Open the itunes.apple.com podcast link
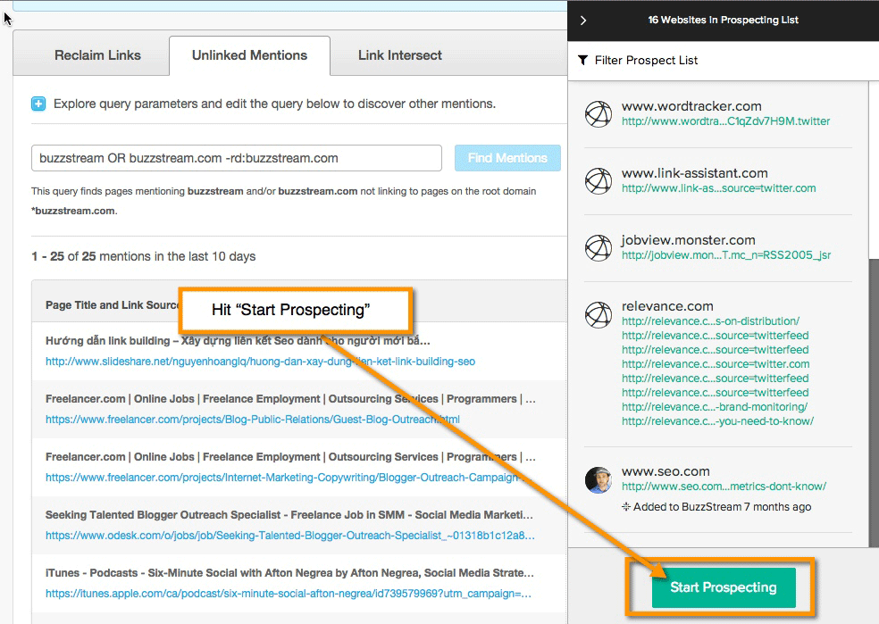 point(289,593)
